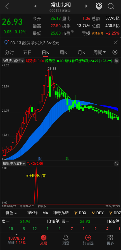The height and width of the screenshot is (250, 121).
Task: Switch to 周K tab
Action: 63,52
